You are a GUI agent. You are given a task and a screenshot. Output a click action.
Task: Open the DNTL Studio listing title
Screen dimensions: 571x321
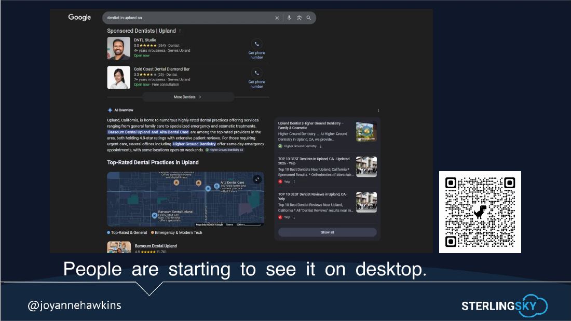click(145, 40)
